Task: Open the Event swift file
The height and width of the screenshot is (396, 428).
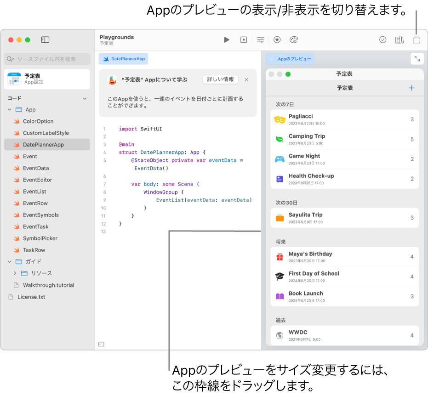Action: point(47,156)
